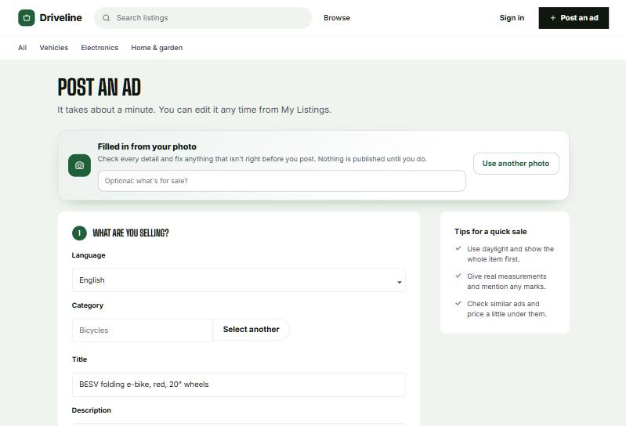The width and height of the screenshot is (626, 426).
Task: Click the 'WHAT ARE YOU SELLING?' heading
Action: coord(131,233)
